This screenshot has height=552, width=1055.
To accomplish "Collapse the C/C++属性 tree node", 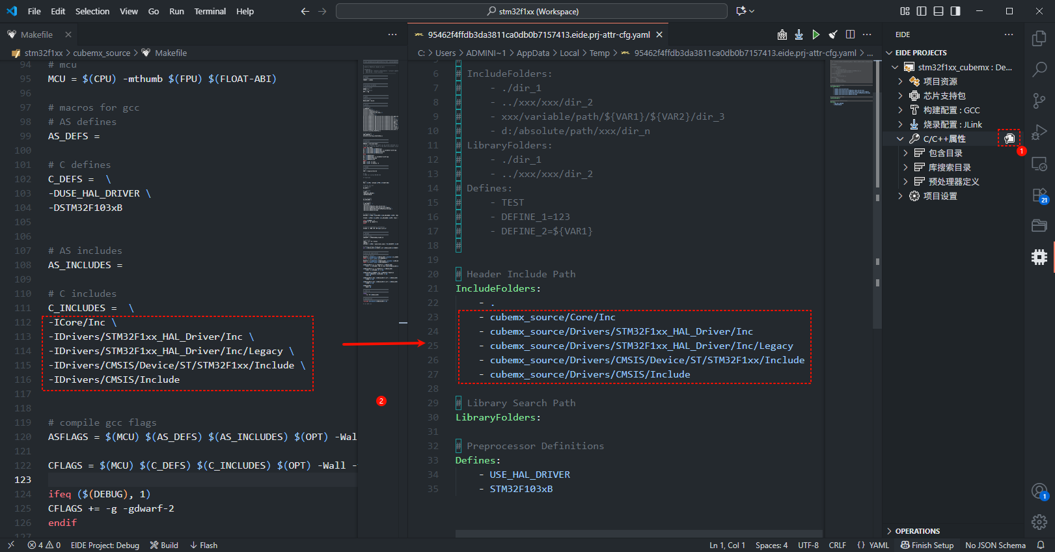I will [x=900, y=139].
